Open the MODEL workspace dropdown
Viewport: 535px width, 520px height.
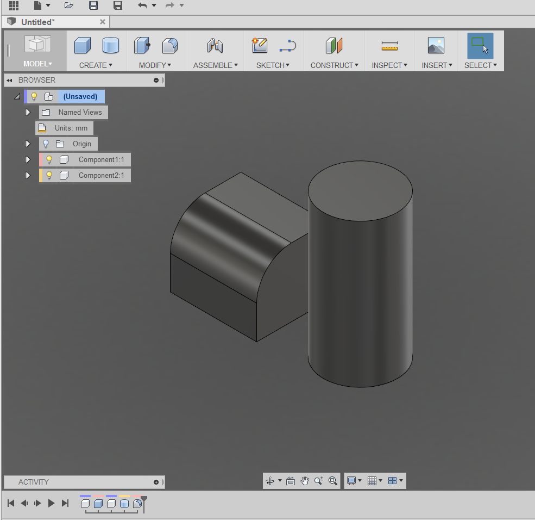pos(37,64)
